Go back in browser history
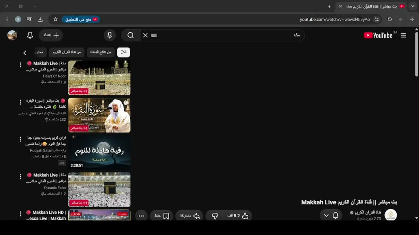Image resolution: width=419 pixels, height=235 pixels. [x=412, y=19]
